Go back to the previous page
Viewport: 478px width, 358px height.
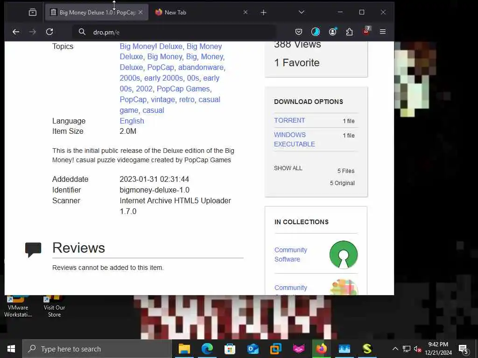(x=16, y=32)
